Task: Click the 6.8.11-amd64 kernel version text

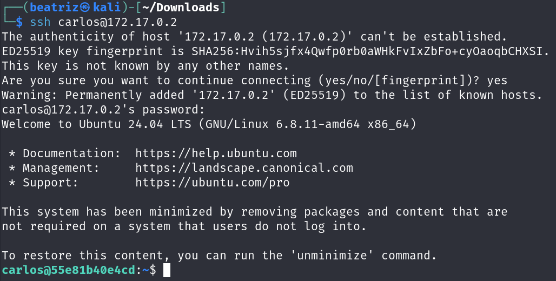Action: (x=317, y=124)
